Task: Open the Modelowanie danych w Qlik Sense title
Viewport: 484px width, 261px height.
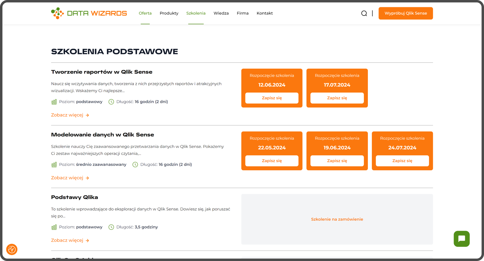Action: (102, 135)
